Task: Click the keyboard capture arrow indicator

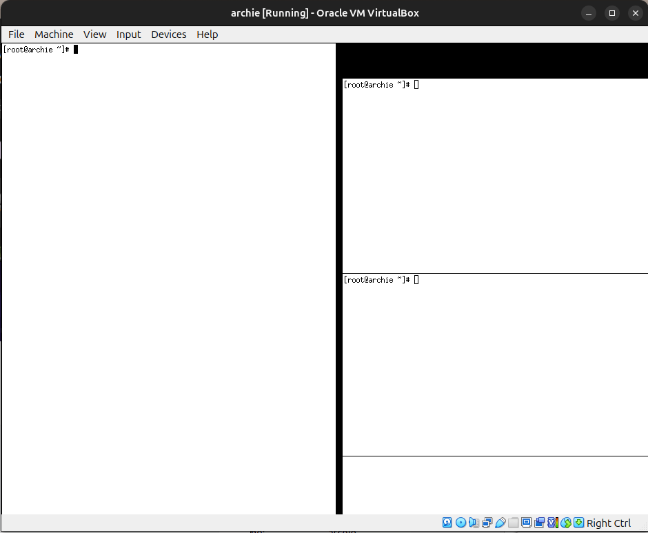Action: click(x=579, y=523)
